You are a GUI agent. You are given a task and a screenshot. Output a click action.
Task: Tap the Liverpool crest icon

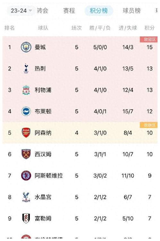tap(26, 90)
